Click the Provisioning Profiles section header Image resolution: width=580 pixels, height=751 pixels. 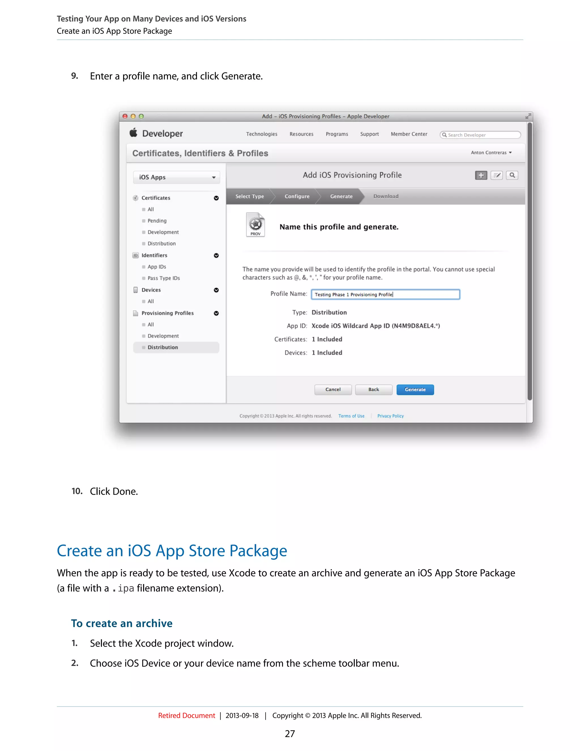point(167,313)
